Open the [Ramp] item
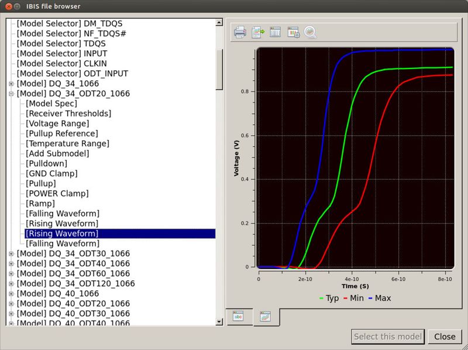468x350 pixels. (x=40, y=204)
